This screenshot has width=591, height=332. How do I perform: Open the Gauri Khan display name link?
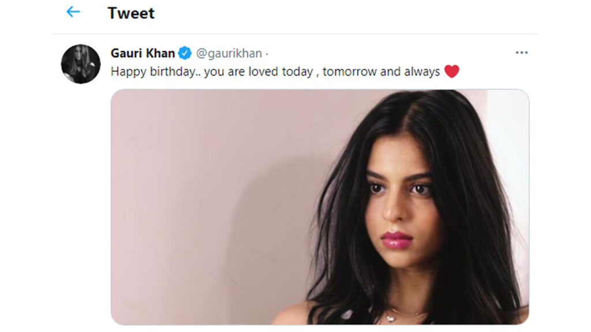[143, 54]
